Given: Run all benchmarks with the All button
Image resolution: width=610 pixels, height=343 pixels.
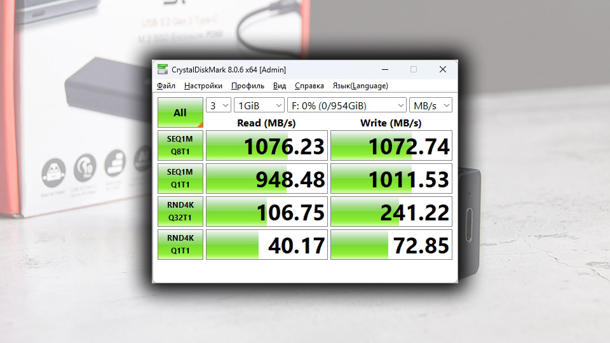Looking at the screenshot, I should pyautogui.click(x=180, y=112).
